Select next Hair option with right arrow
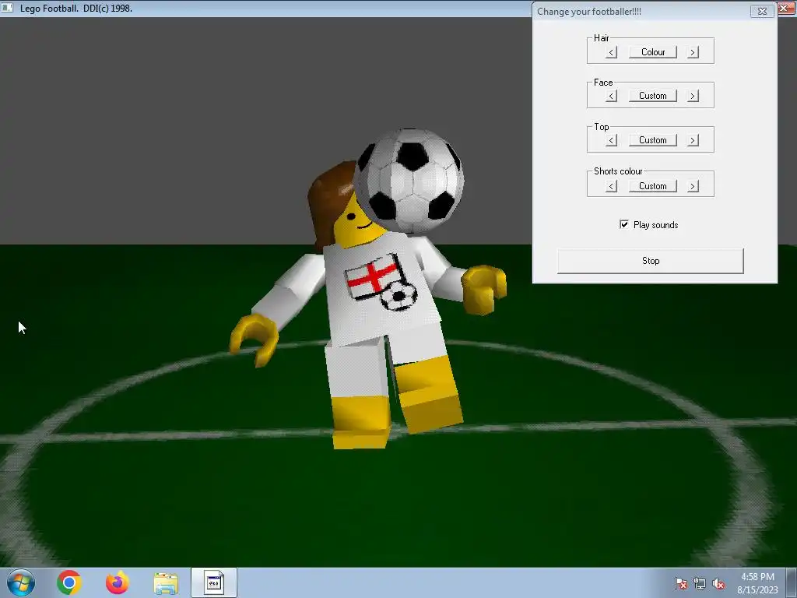 [693, 52]
